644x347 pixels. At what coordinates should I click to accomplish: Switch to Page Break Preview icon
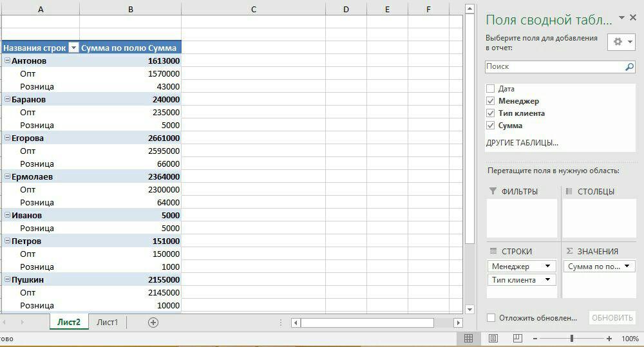click(517, 338)
